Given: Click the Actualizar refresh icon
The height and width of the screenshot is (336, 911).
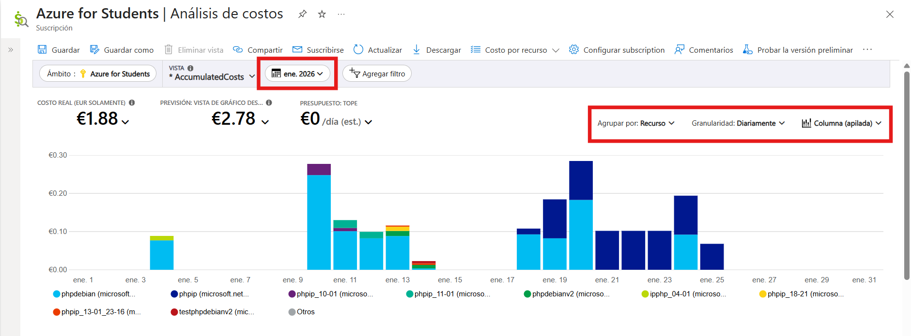Looking at the screenshot, I should (x=358, y=50).
